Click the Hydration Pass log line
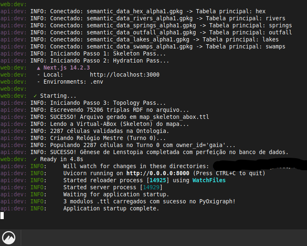This screenshot has height=246, width=307. 100,60
